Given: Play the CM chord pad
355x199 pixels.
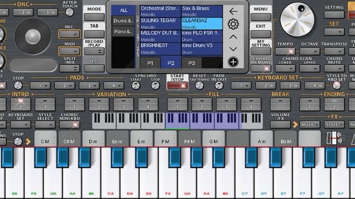Looking at the screenshot, I should [45, 138].
